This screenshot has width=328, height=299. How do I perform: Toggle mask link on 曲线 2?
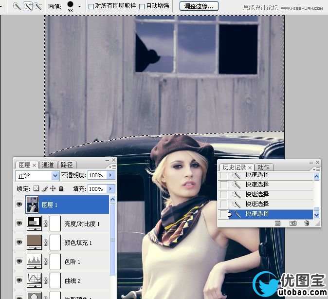tap(46, 280)
